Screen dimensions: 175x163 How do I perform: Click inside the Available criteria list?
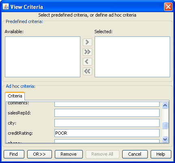43,57
